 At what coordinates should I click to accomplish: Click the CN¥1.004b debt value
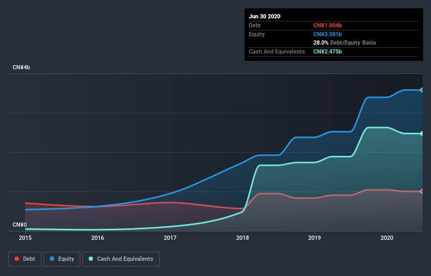pos(328,25)
